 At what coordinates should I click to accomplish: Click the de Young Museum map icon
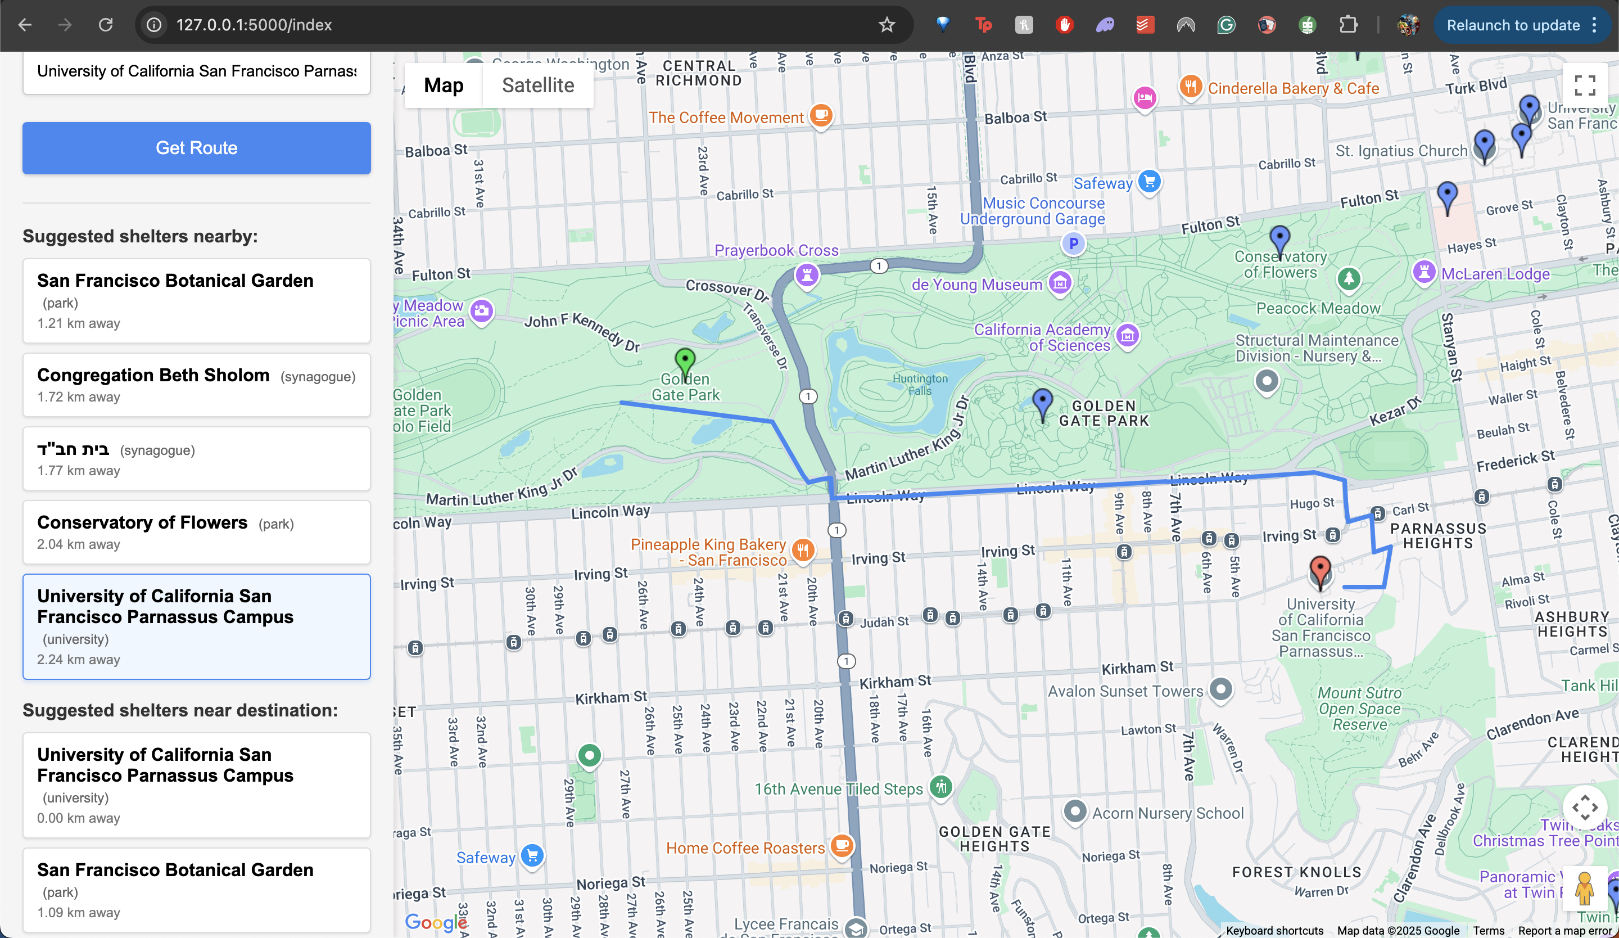[1060, 283]
